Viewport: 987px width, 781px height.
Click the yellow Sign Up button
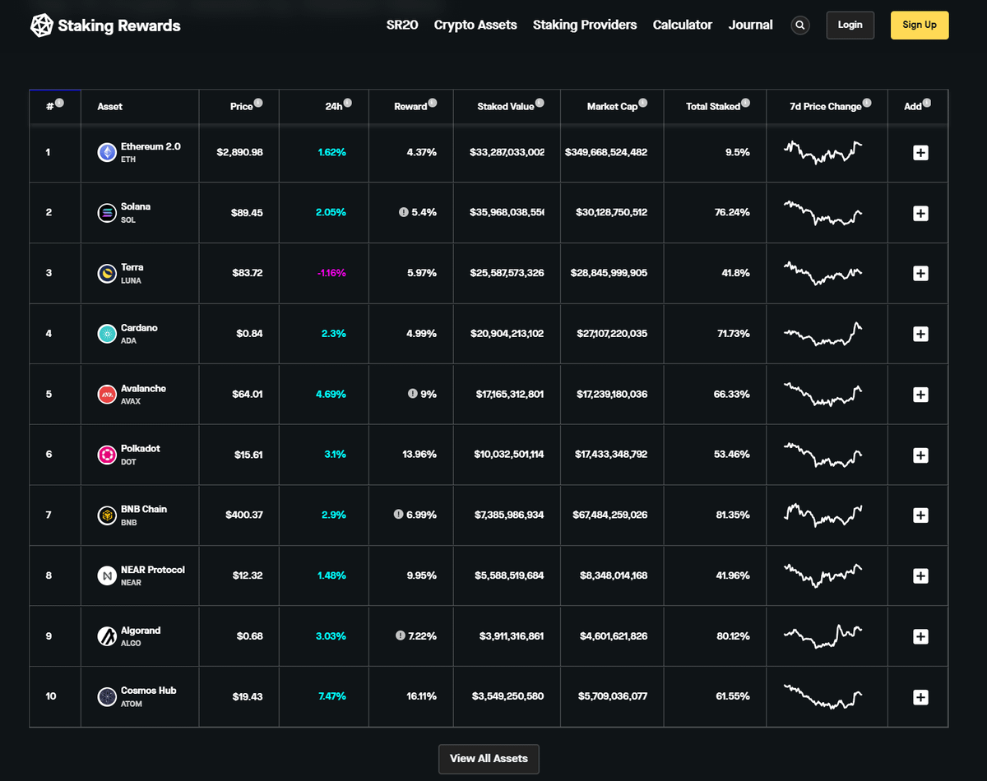[x=919, y=25]
